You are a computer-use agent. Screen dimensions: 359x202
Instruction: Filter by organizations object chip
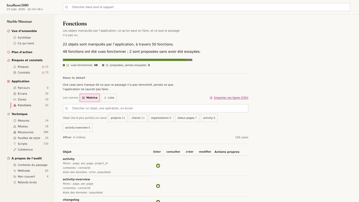tap(161, 118)
